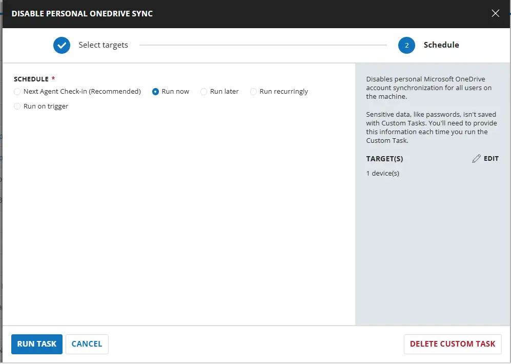Click the 1 device(s) target text
The height and width of the screenshot is (364, 511).
pyautogui.click(x=382, y=173)
